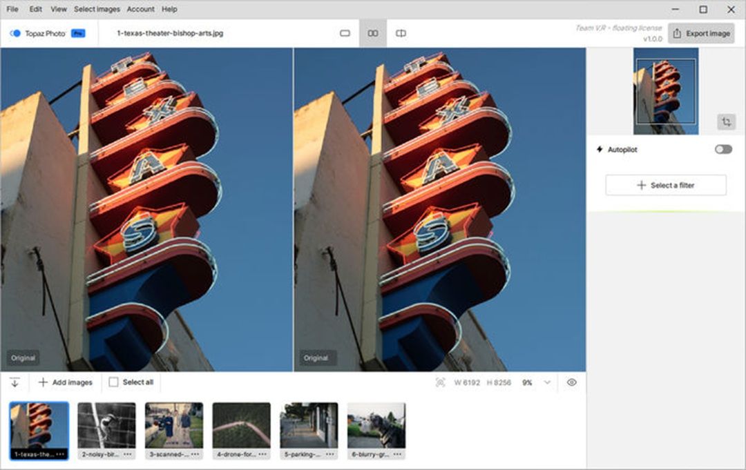The height and width of the screenshot is (470, 746).
Task: Click the download icon beside Add images
Action: [x=15, y=382]
